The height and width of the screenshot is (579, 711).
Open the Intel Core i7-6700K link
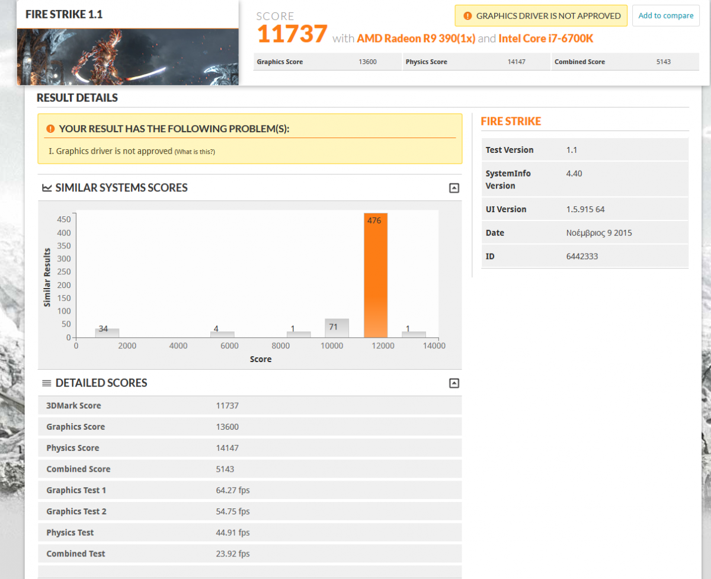click(x=546, y=39)
